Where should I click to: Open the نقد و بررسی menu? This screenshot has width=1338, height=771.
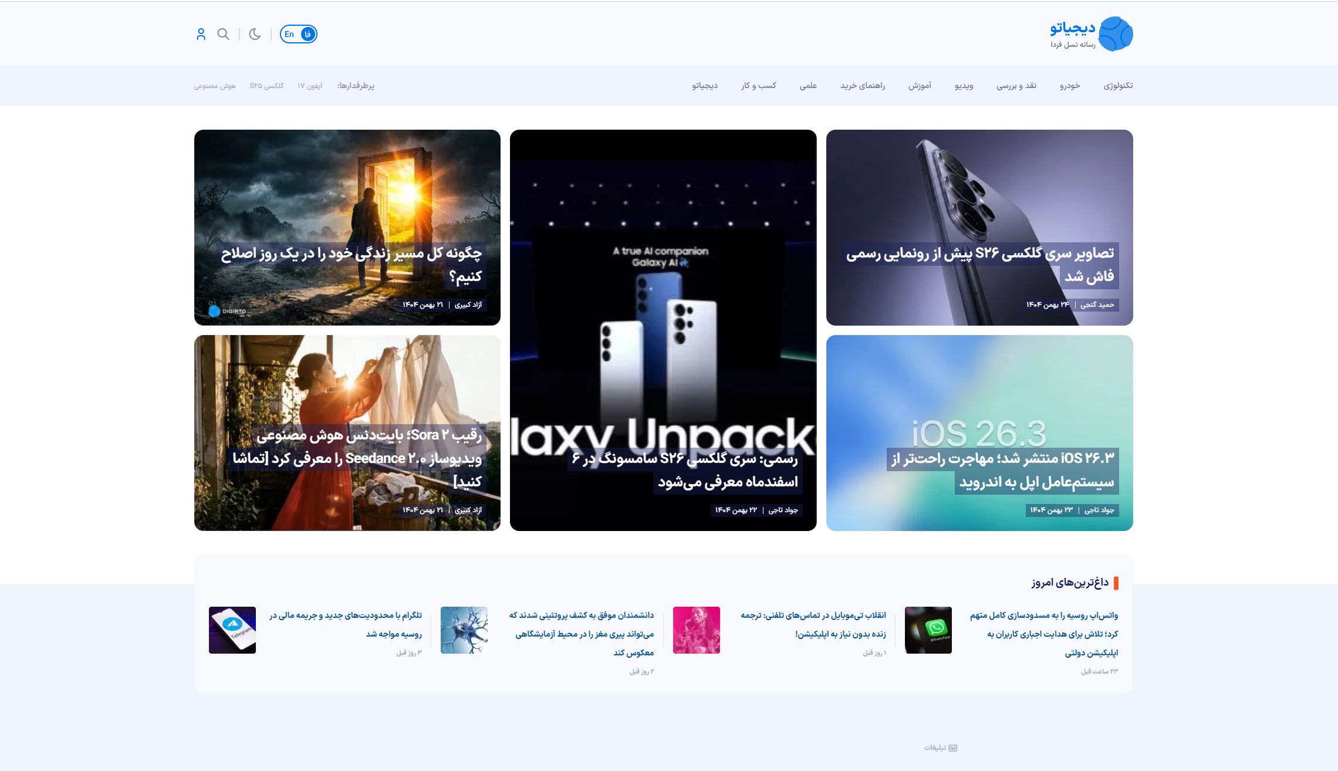coord(1016,86)
